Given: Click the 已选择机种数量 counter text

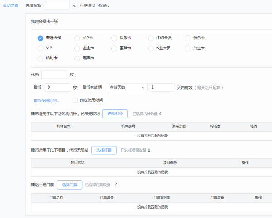Looking at the screenshot, I should point(147,114).
